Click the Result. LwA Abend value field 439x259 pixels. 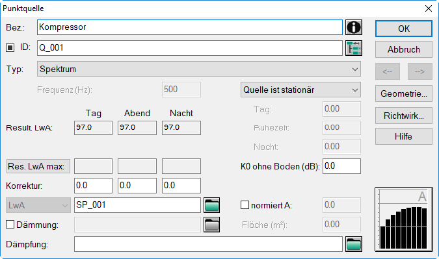pyautogui.click(x=137, y=128)
